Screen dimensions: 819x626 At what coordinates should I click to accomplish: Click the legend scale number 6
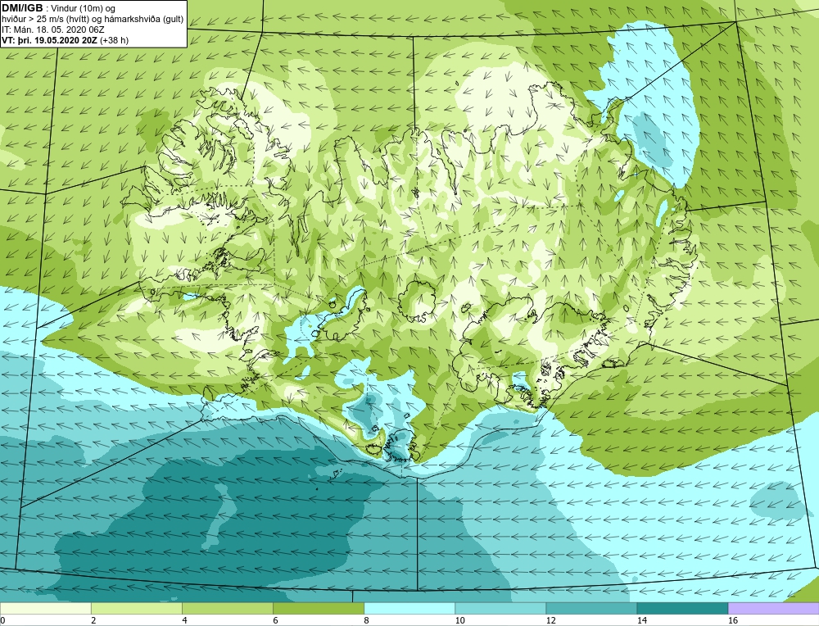tap(275, 620)
